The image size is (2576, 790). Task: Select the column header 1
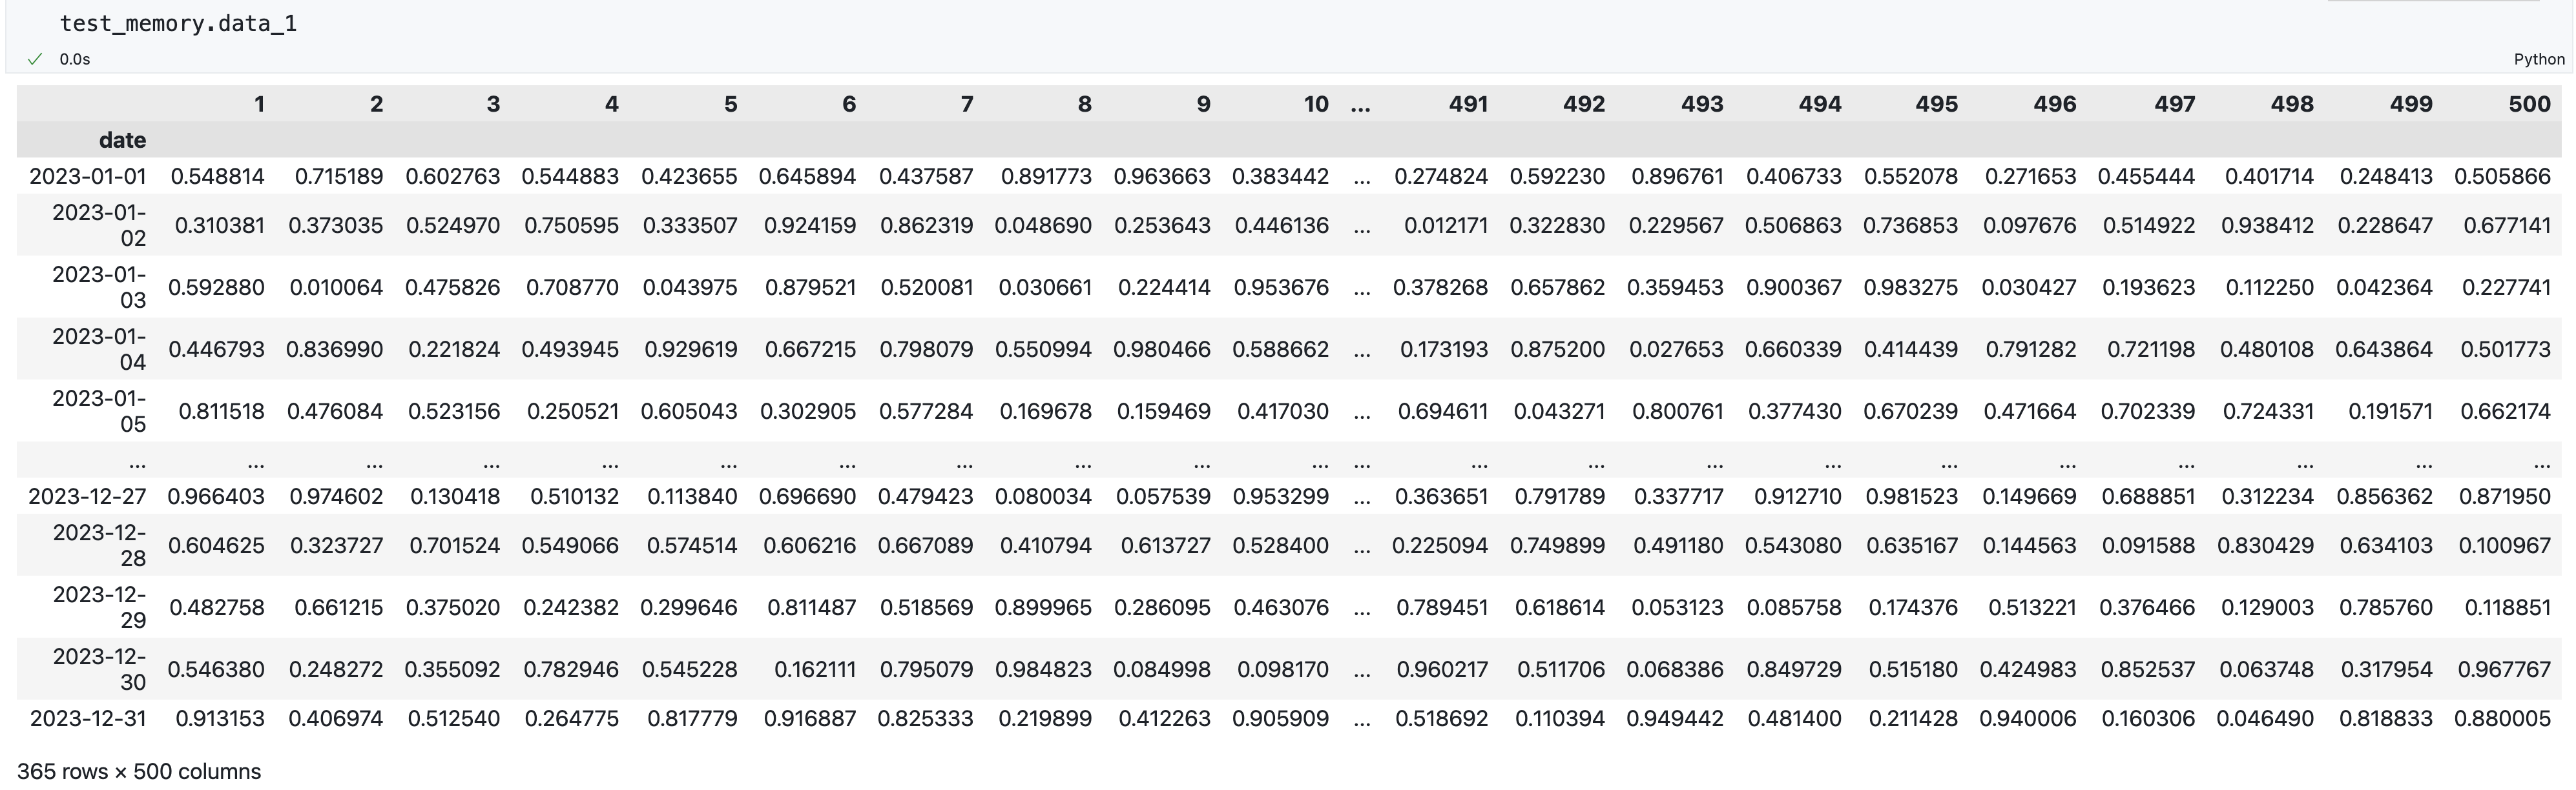(x=259, y=104)
